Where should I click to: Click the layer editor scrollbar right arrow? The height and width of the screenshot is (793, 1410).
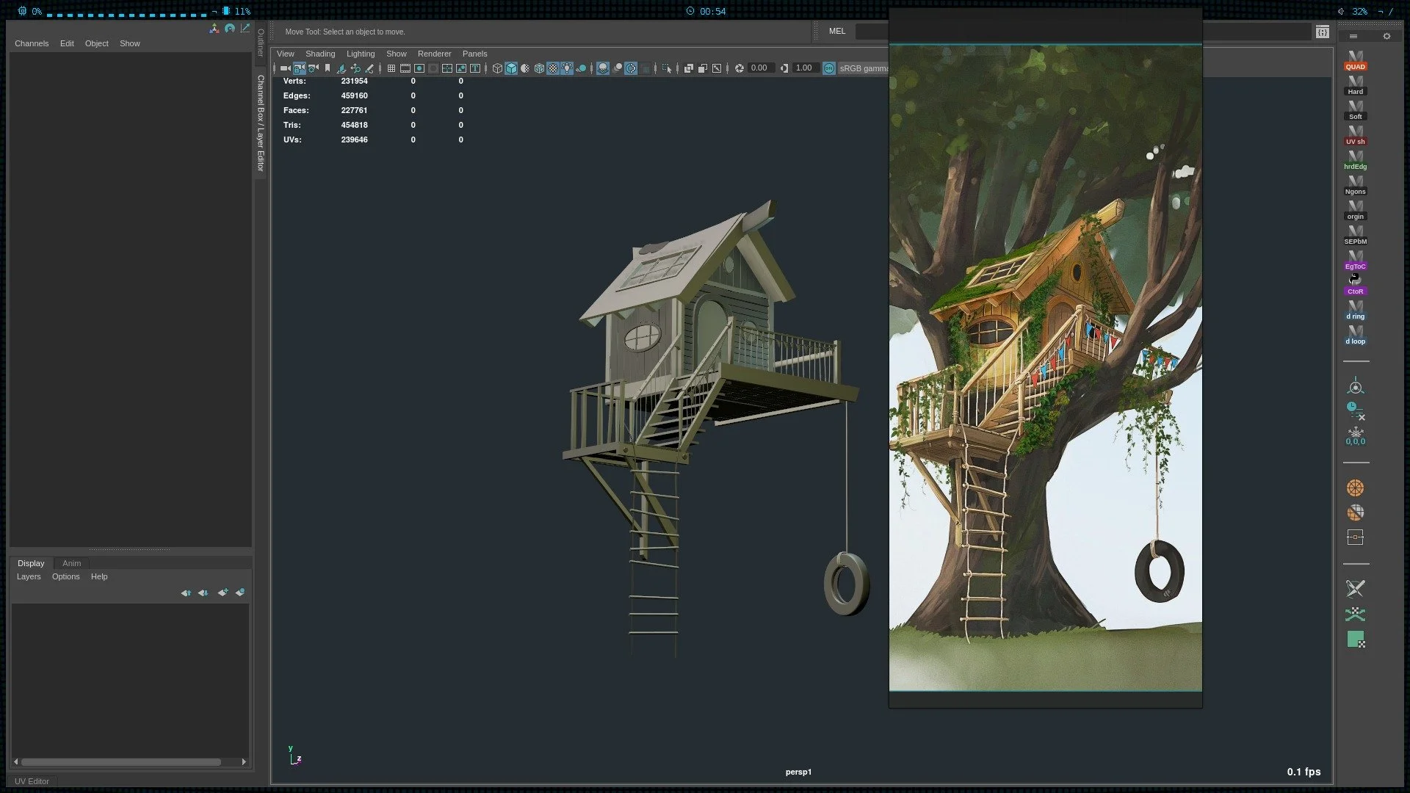pos(244,762)
